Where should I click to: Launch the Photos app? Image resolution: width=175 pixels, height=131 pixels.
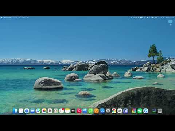pos(44,111)
